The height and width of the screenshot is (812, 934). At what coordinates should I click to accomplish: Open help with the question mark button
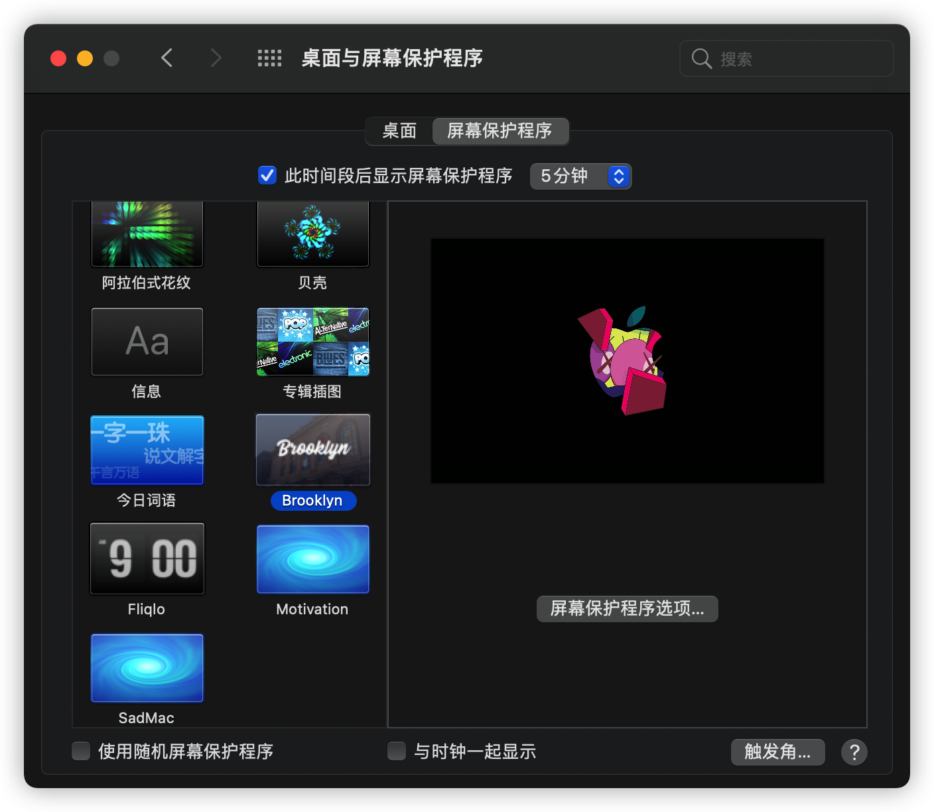click(x=854, y=752)
